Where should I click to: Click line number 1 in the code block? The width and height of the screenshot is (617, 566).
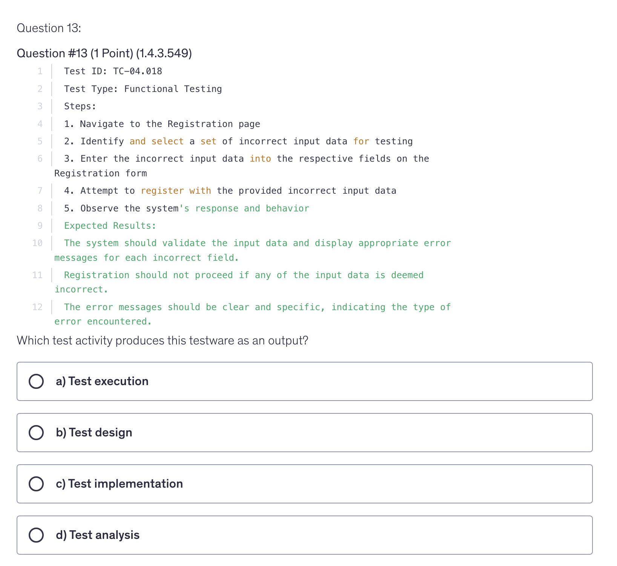40,71
